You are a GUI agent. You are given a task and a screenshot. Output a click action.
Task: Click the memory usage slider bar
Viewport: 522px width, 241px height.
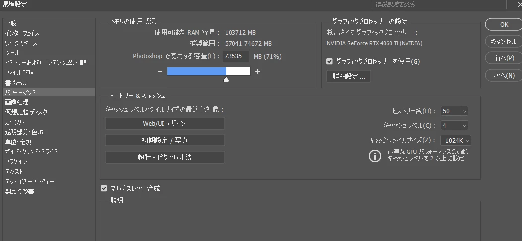pyautogui.click(x=208, y=71)
